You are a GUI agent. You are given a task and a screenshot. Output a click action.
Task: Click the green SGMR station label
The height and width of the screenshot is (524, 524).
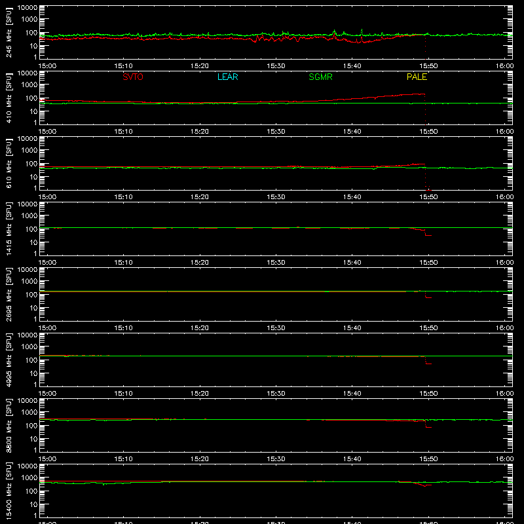320,77
